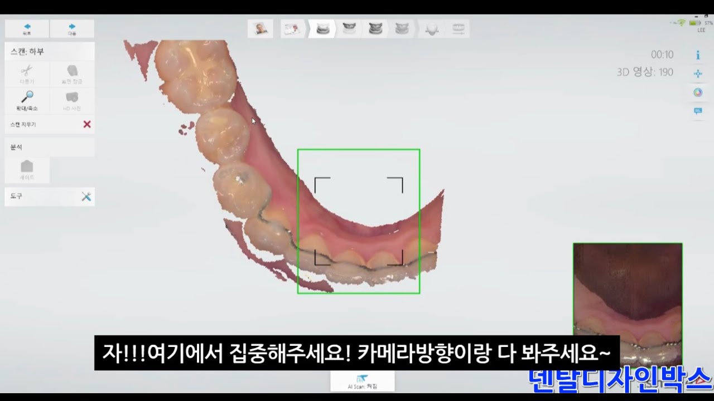Click the 3D 영상: 190 counter
The height and width of the screenshot is (401, 714).
pyautogui.click(x=645, y=72)
